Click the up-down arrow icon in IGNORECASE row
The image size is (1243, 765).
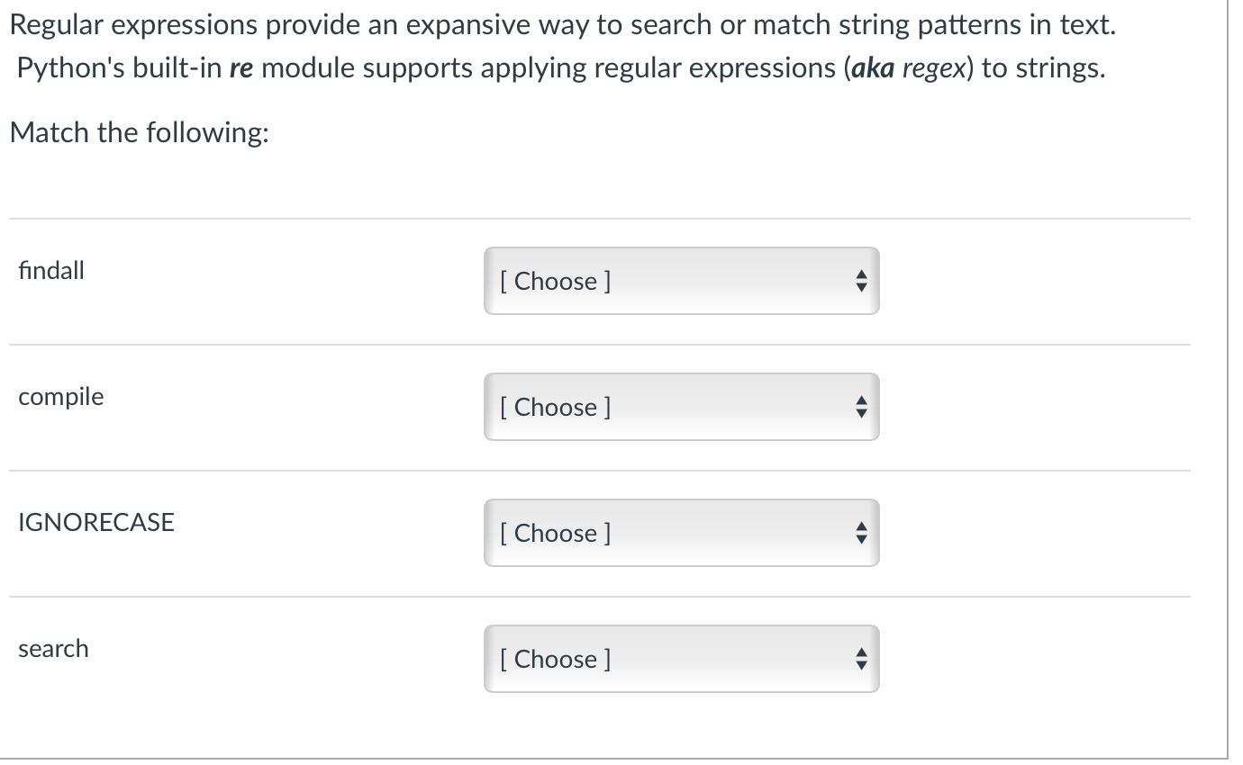860,534
